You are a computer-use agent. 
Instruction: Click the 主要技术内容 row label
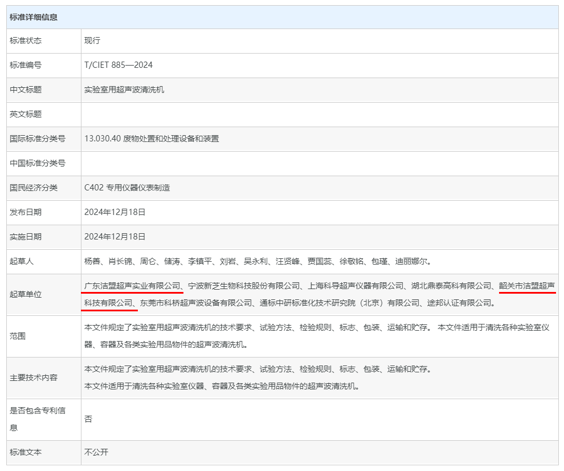tap(34, 377)
